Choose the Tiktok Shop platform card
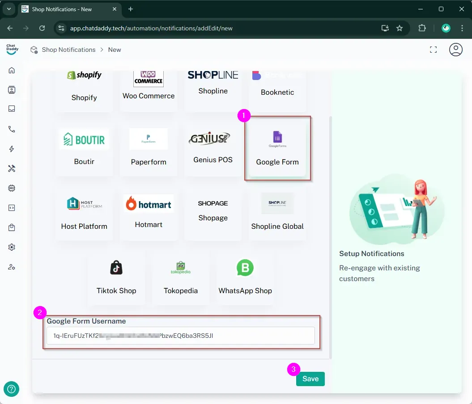This screenshot has height=404, width=472. [x=116, y=277]
